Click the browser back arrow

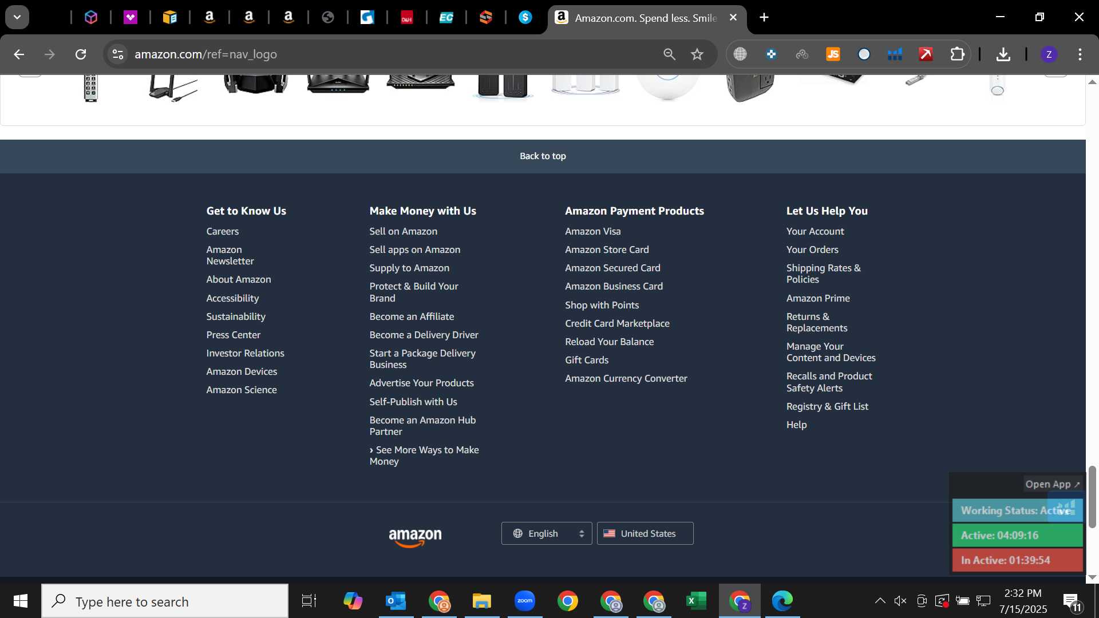click(19, 54)
